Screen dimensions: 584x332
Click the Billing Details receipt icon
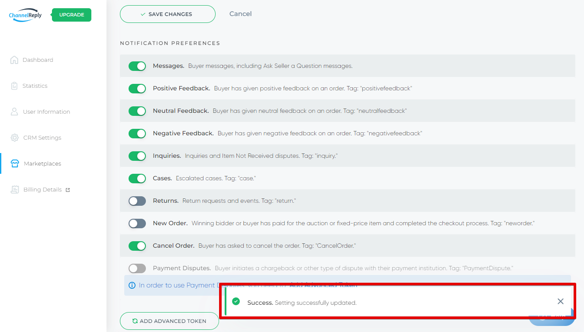15,190
